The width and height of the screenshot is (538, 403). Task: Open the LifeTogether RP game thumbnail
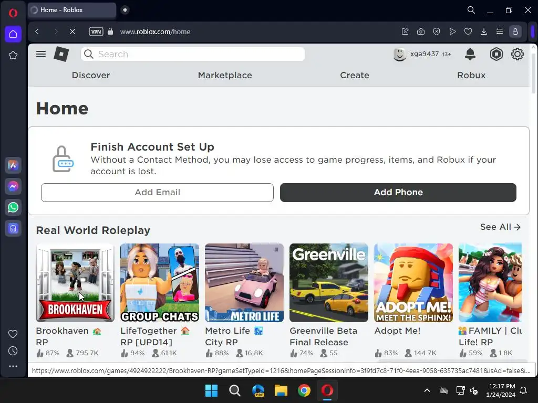point(160,283)
